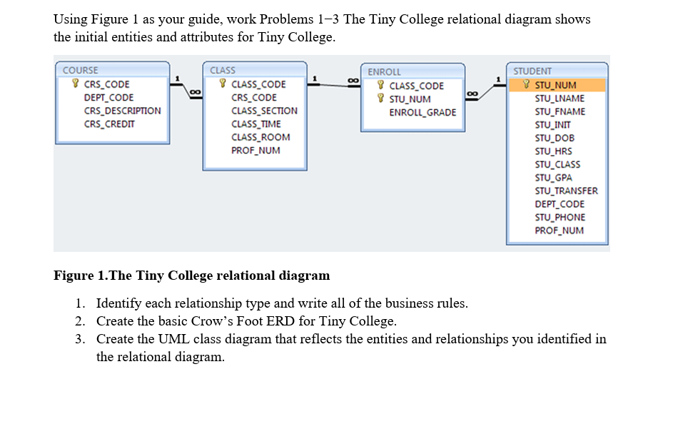Select the CLASS_ROOM field in CLASS
The height and width of the screenshot is (429, 673).
[261, 137]
